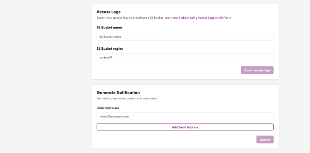Click the Email Addresses label
This screenshot has height=153, width=310.
click(108, 108)
